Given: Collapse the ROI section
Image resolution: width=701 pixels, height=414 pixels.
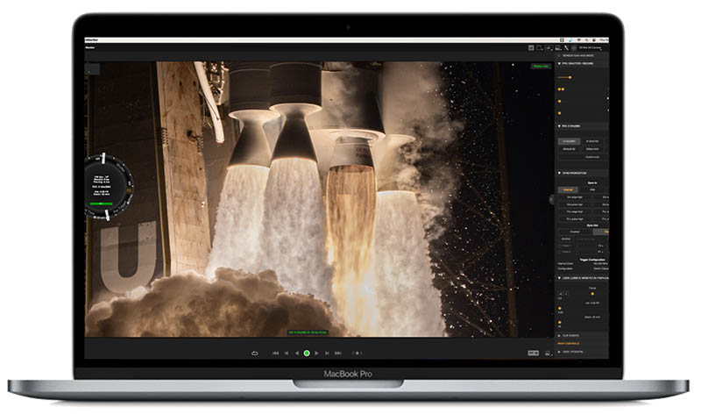Looking at the screenshot, I should 559,126.
